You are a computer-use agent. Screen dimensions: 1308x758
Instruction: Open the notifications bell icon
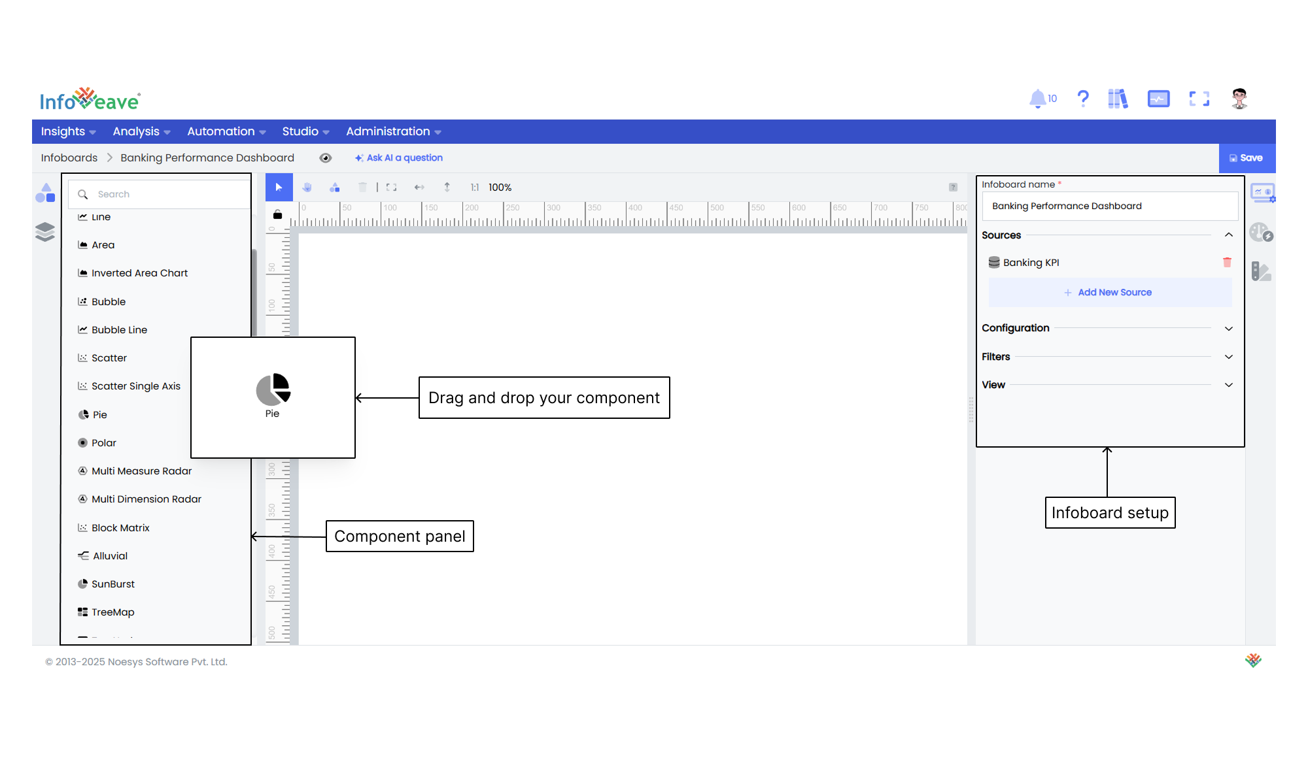pyautogui.click(x=1038, y=99)
